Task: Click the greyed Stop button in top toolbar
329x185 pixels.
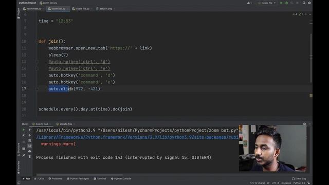Action: point(297,3)
